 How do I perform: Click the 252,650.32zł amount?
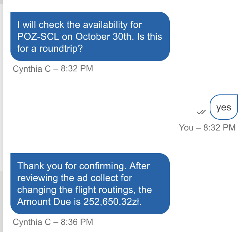[112, 202]
